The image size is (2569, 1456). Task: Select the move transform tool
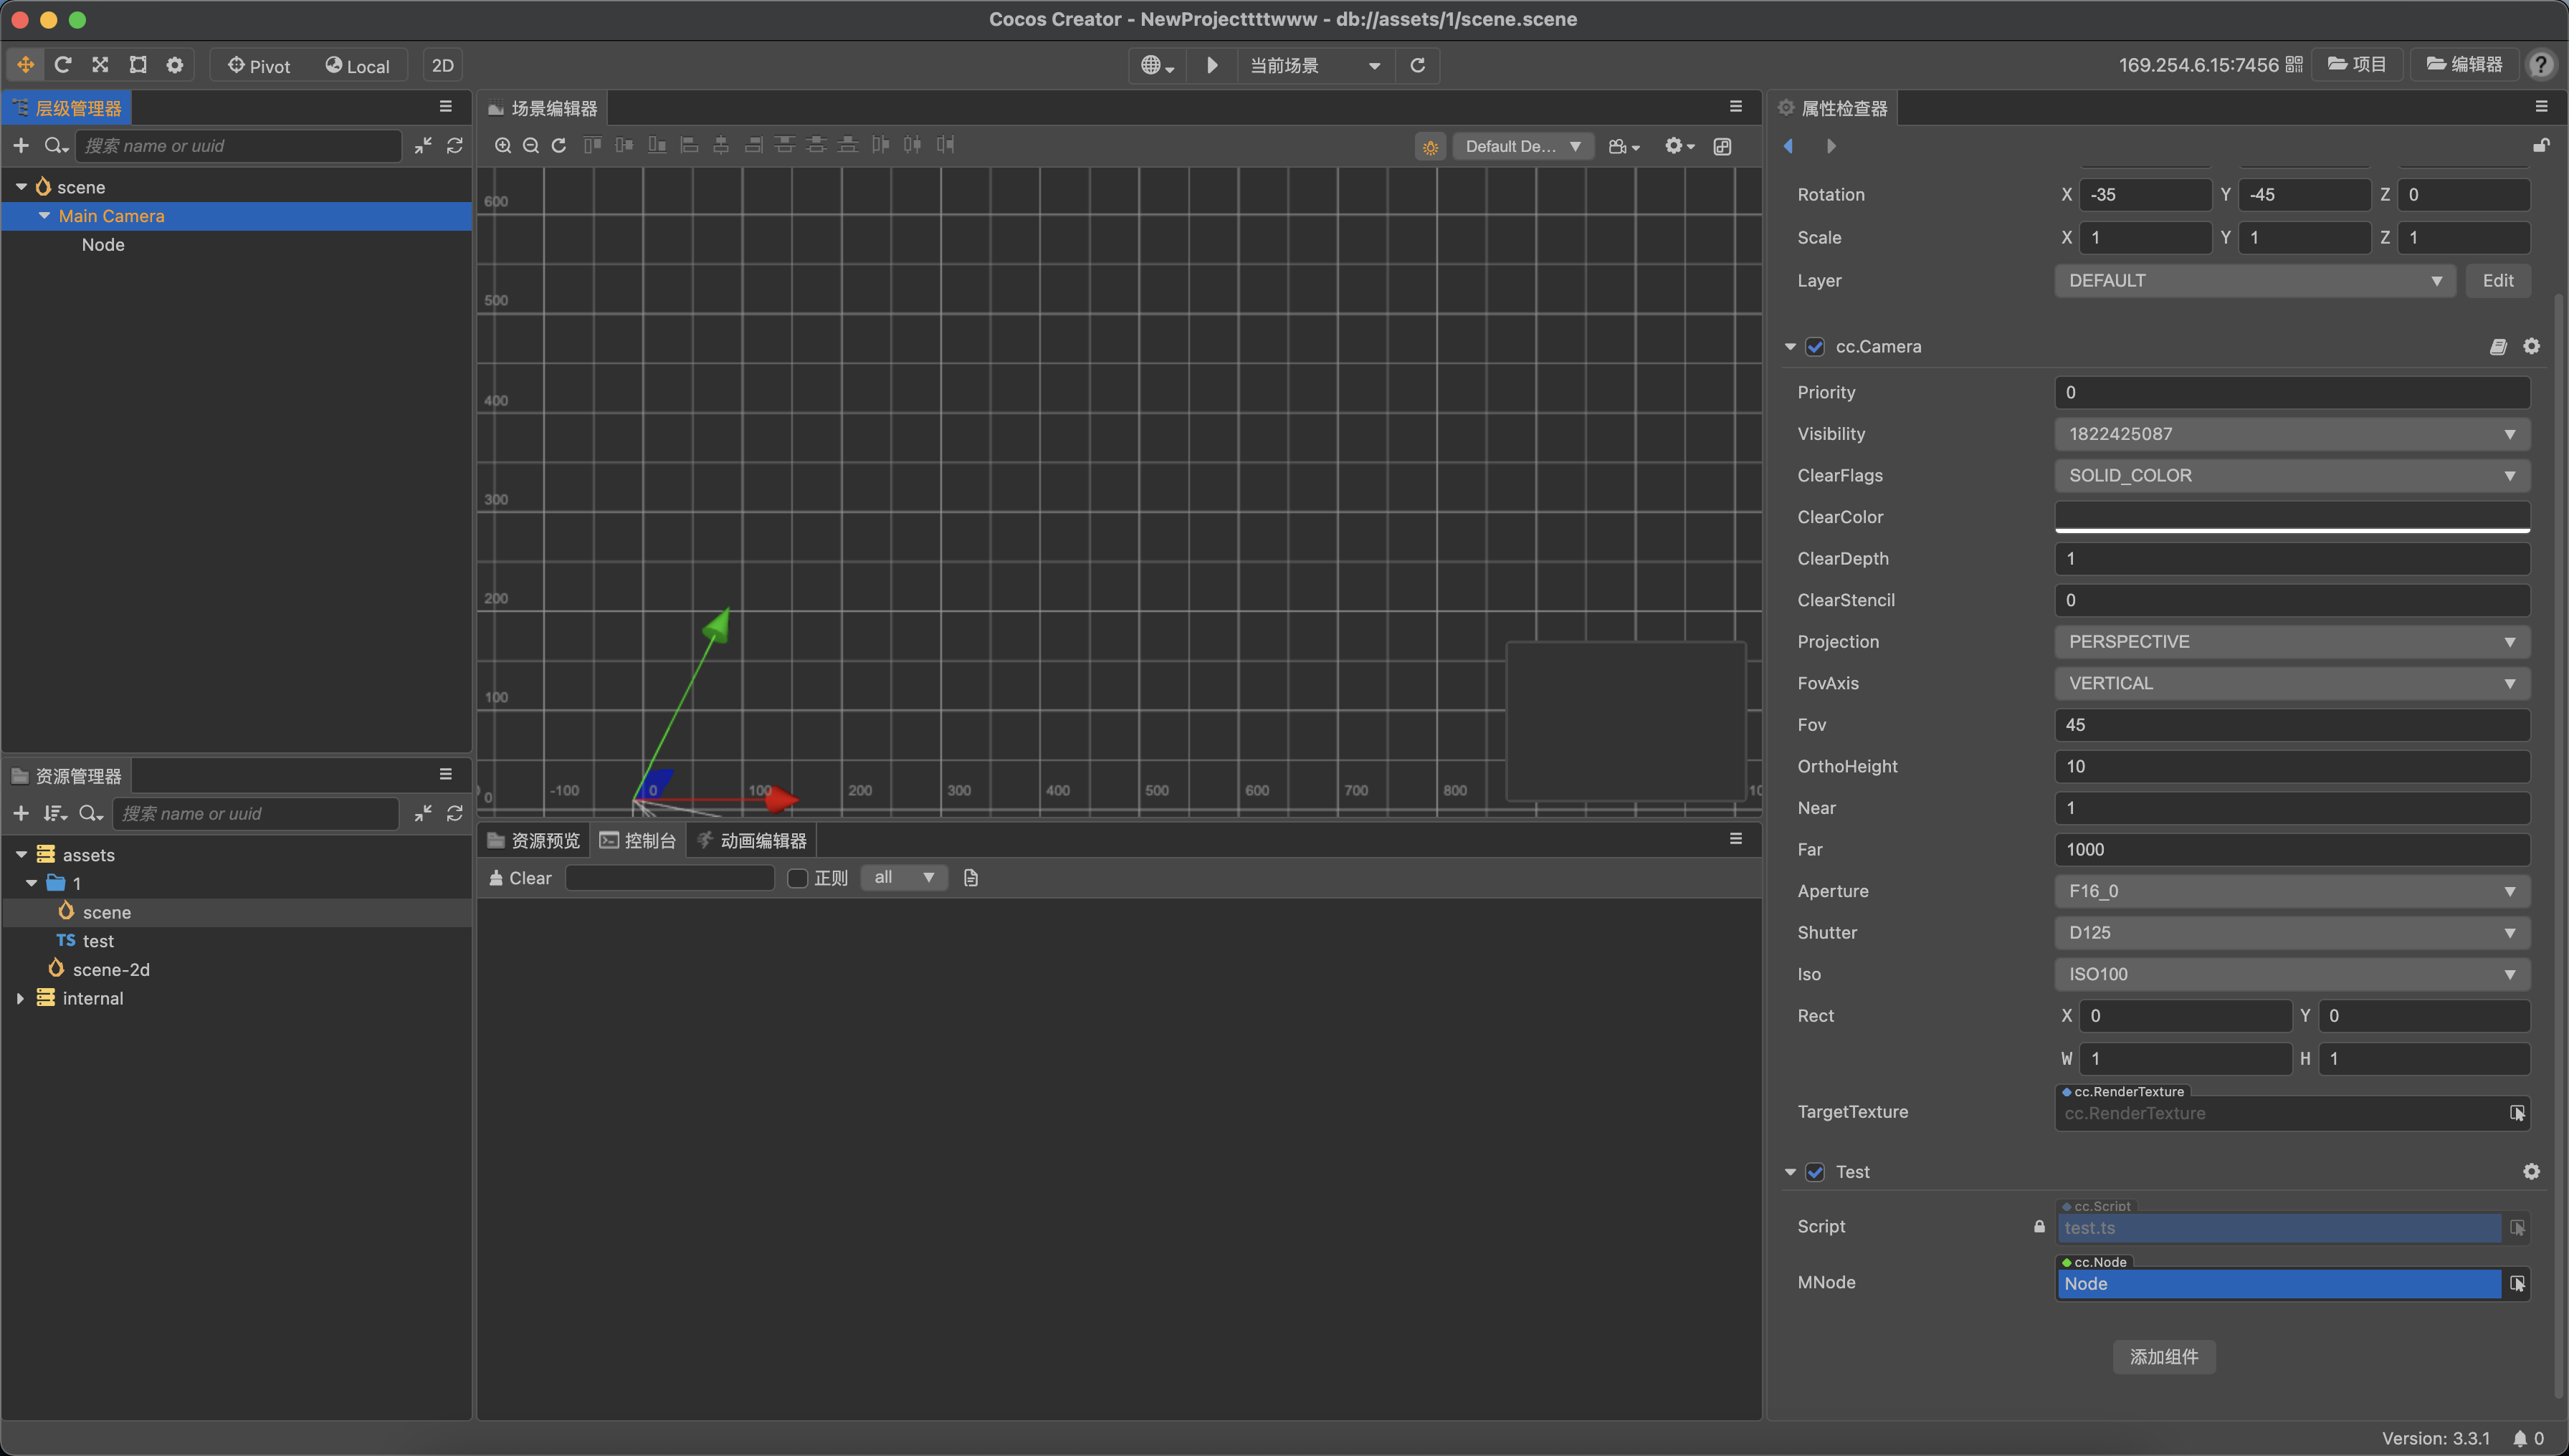tap(25, 65)
